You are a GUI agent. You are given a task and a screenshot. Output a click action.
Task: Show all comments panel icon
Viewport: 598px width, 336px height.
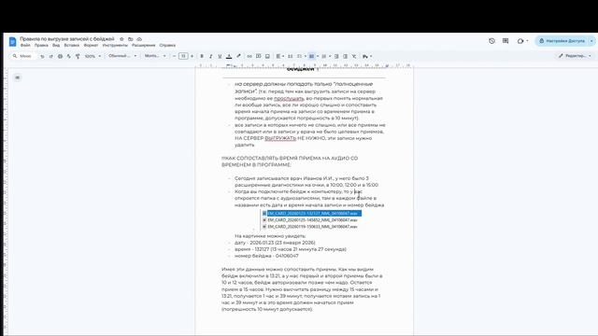click(505, 41)
